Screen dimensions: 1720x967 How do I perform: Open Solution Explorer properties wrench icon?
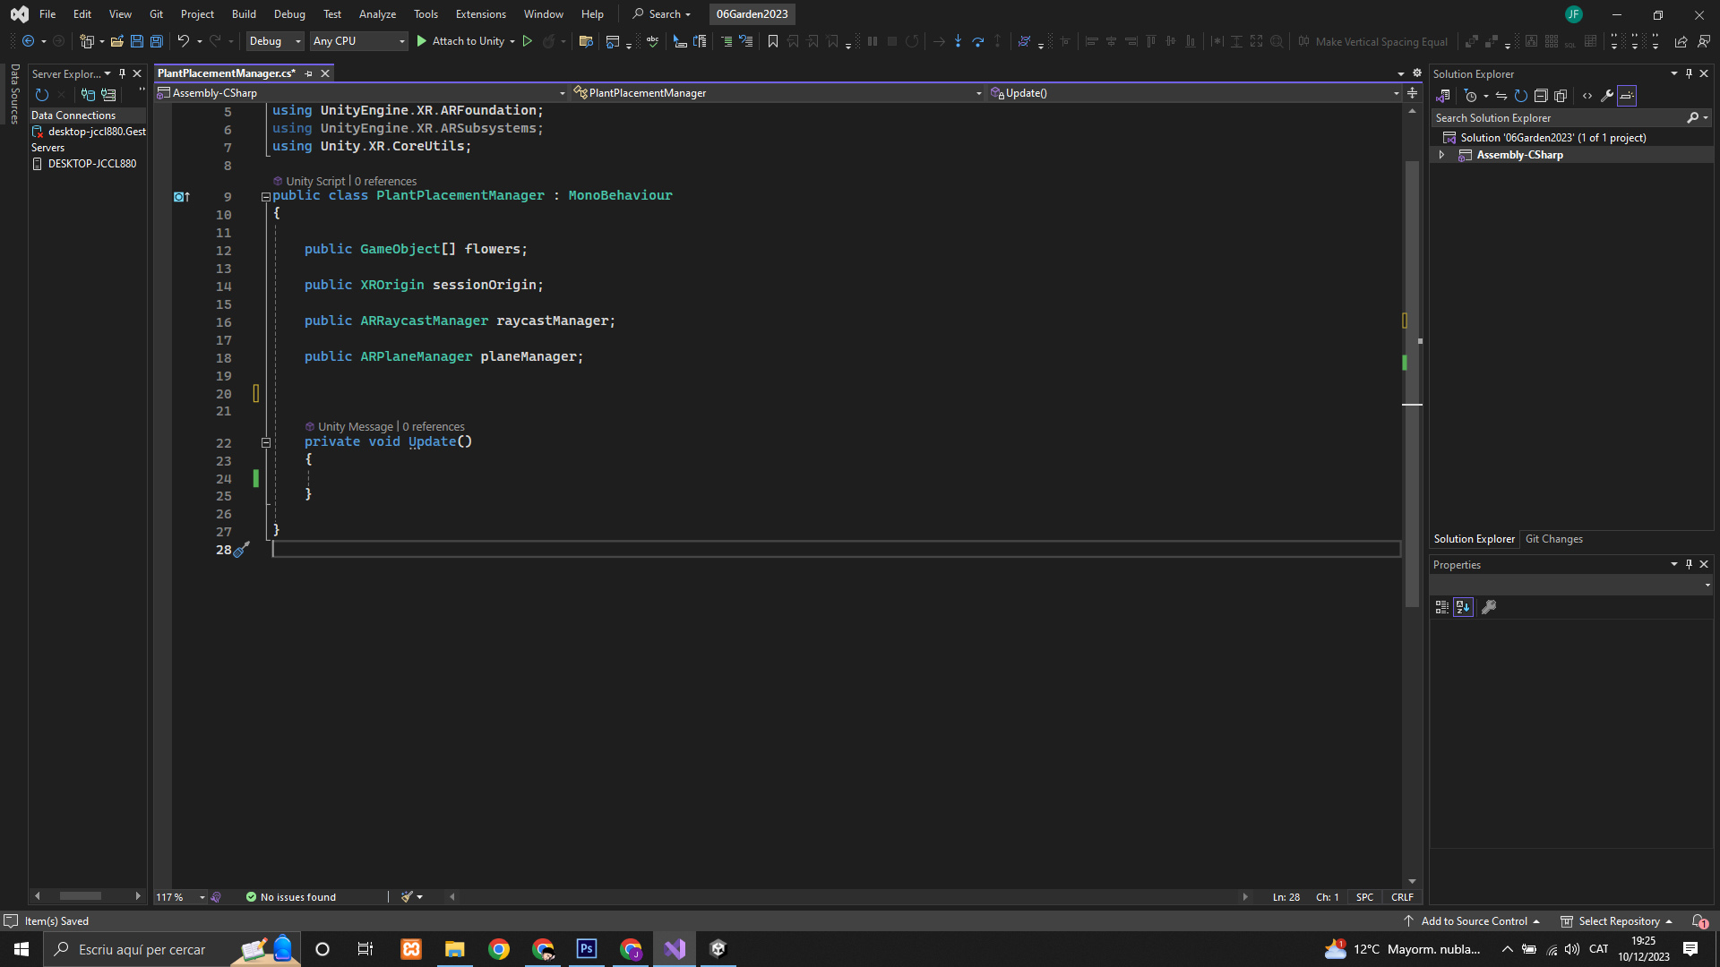(x=1607, y=96)
